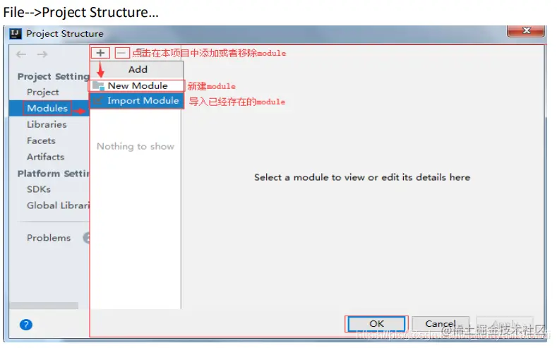This screenshot has height=348, width=557.
Task: Click the Project Settings heading
Action: tap(53, 77)
